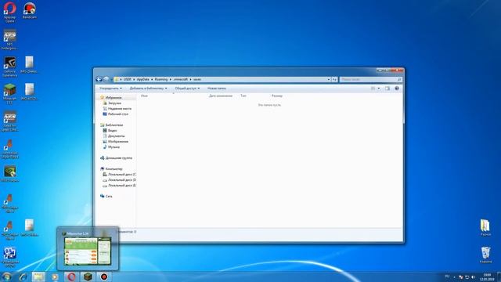Select Сеть (Network) in the sidebar
The height and width of the screenshot is (282, 501).
point(106,196)
